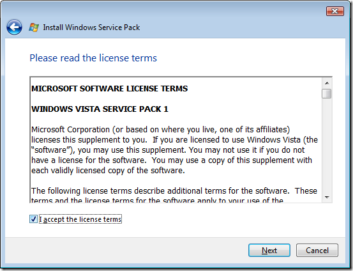Uncheck the accept license terms checkbox
Image resolution: width=353 pixels, height=271 pixels.
point(33,219)
